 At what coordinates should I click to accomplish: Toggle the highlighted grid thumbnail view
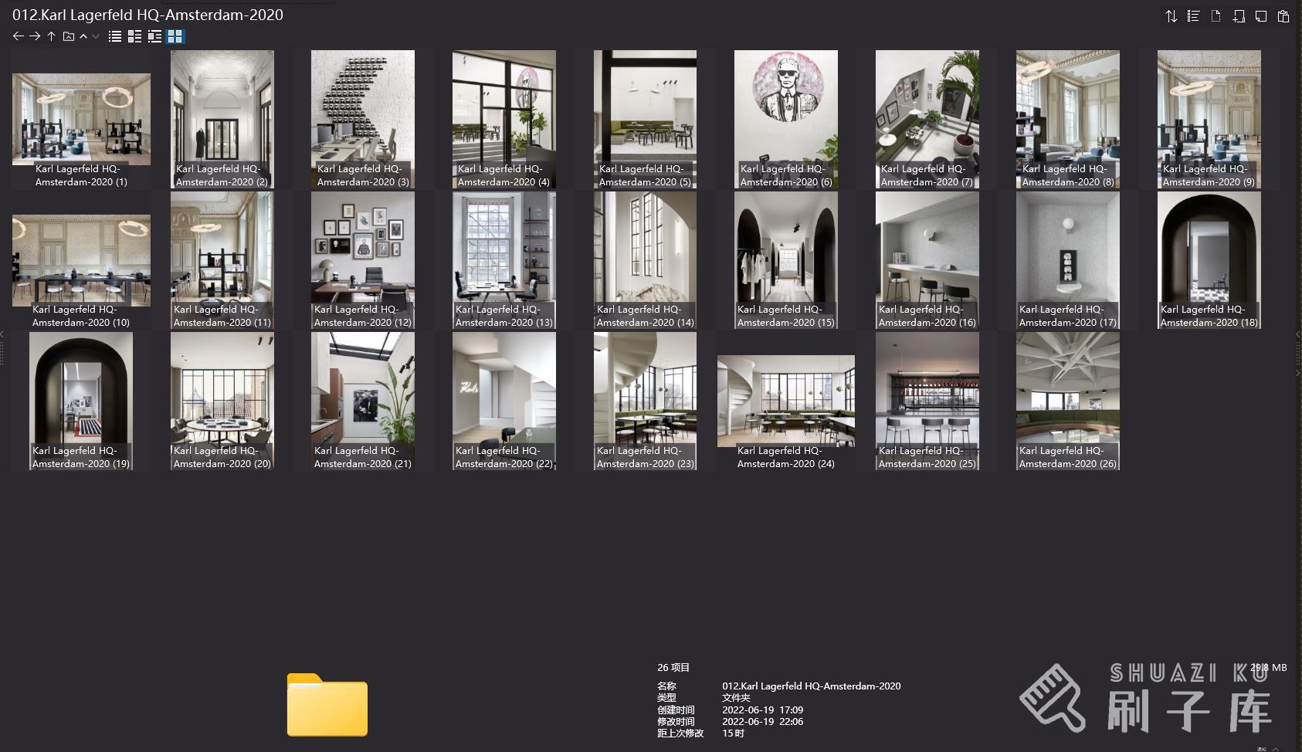point(175,36)
